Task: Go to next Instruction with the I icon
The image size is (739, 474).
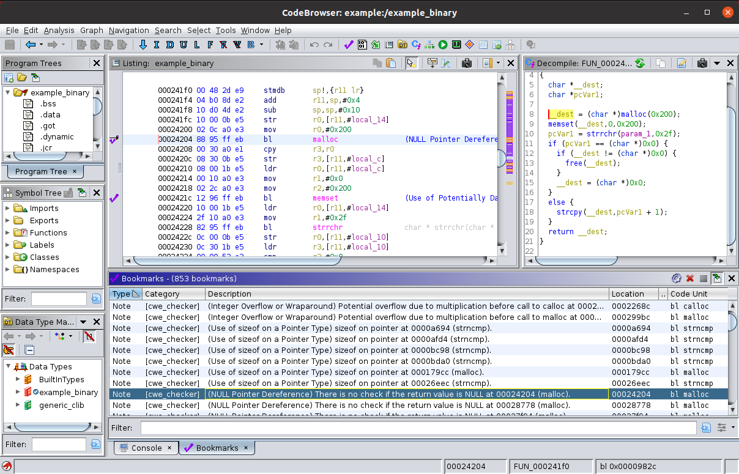Action: point(156,45)
